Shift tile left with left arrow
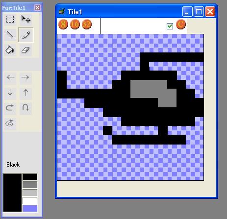Screen dimensions: 227x219 (10, 77)
